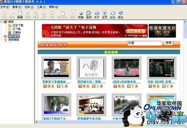Click the 暂停 (Pause) toolbar icon

(x=12, y=15)
